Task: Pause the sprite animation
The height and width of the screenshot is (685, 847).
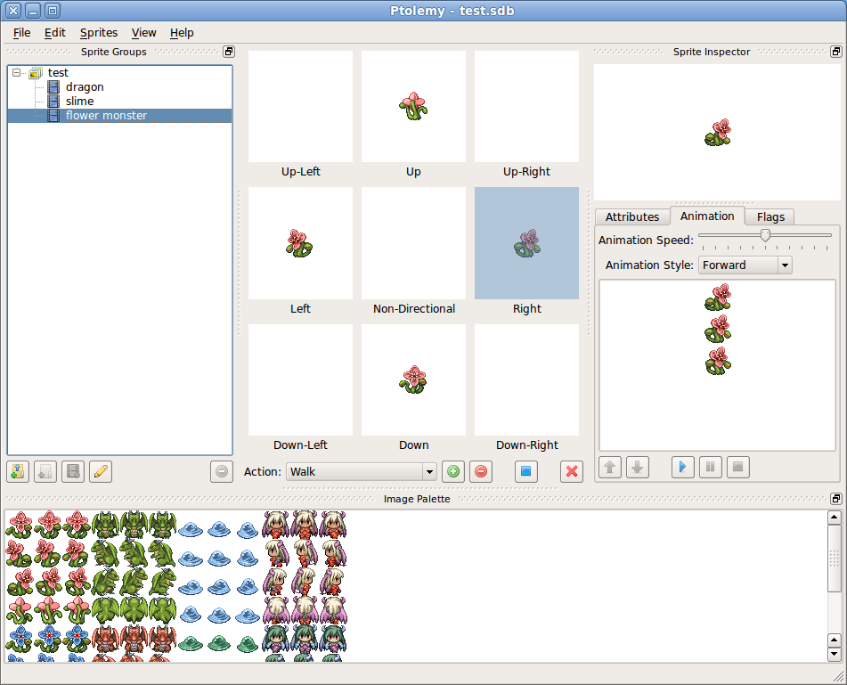Action: (711, 467)
